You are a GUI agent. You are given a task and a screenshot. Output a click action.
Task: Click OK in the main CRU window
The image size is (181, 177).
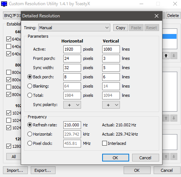click(137, 170)
